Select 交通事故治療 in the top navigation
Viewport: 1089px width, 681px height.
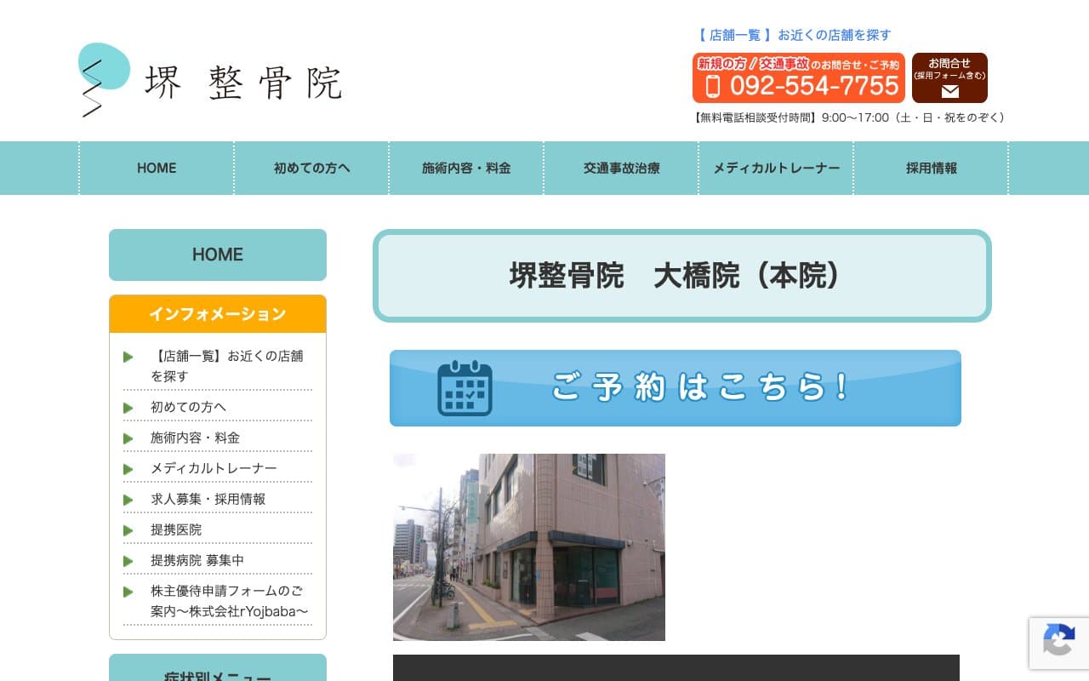coord(621,168)
